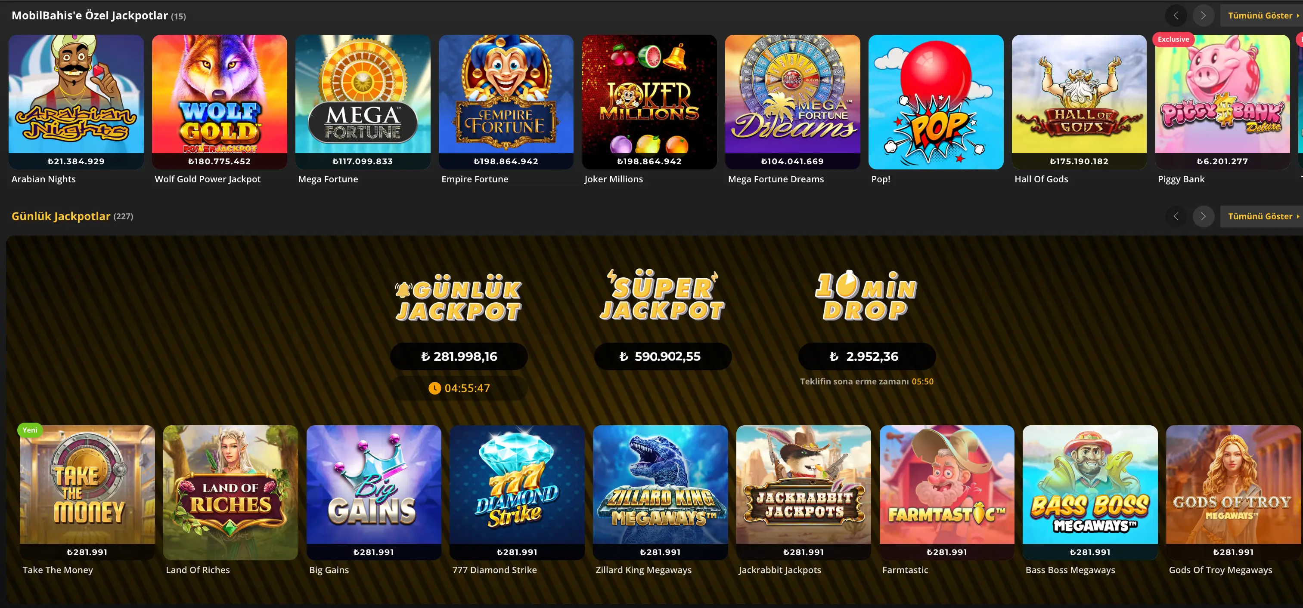The image size is (1303, 608).
Task: Open Bass Boss Megaways game tile
Action: pos(1090,492)
